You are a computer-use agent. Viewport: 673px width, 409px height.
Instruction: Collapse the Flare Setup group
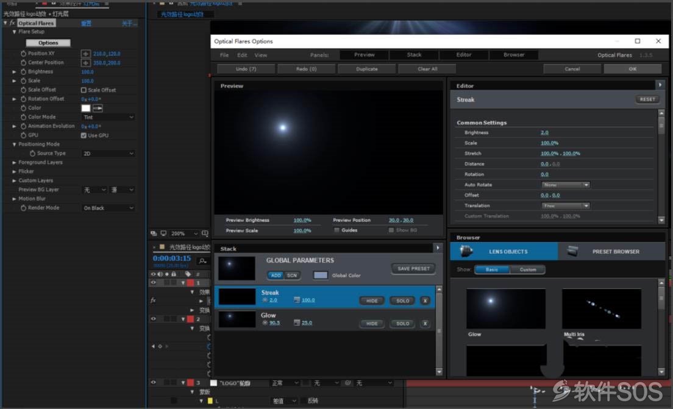[14, 32]
